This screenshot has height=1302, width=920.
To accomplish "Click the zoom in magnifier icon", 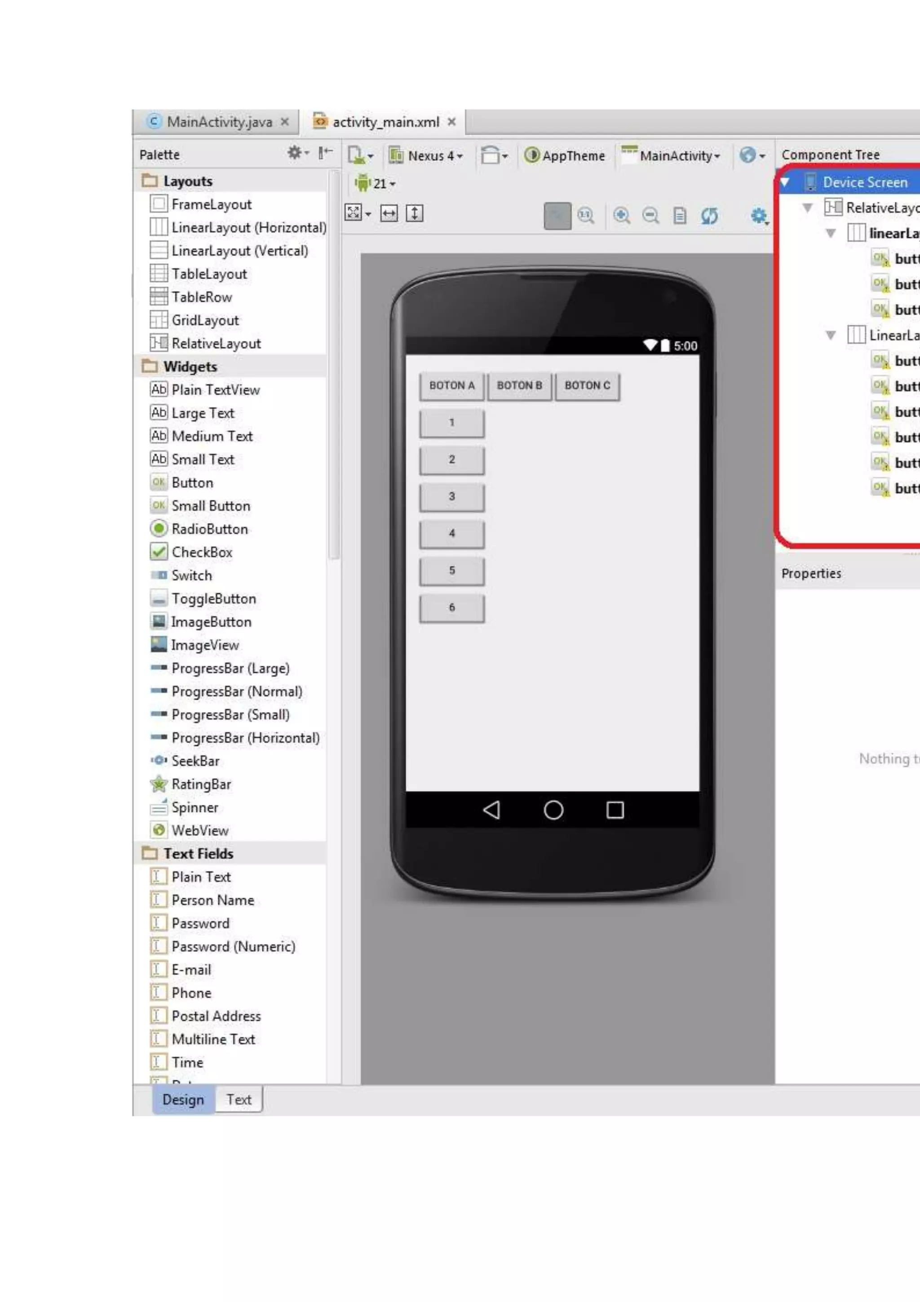I will pyautogui.click(x=621, y=215).
